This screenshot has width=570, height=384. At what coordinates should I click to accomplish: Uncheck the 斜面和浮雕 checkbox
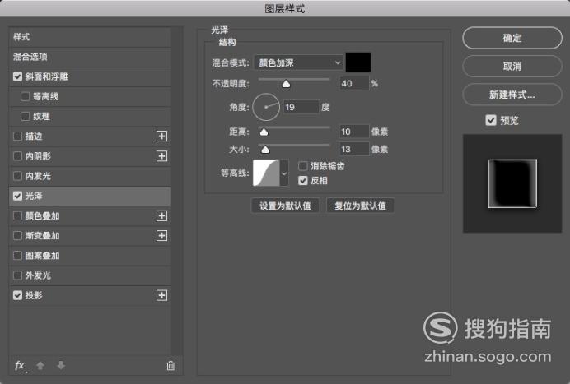[x=17, y=76]
